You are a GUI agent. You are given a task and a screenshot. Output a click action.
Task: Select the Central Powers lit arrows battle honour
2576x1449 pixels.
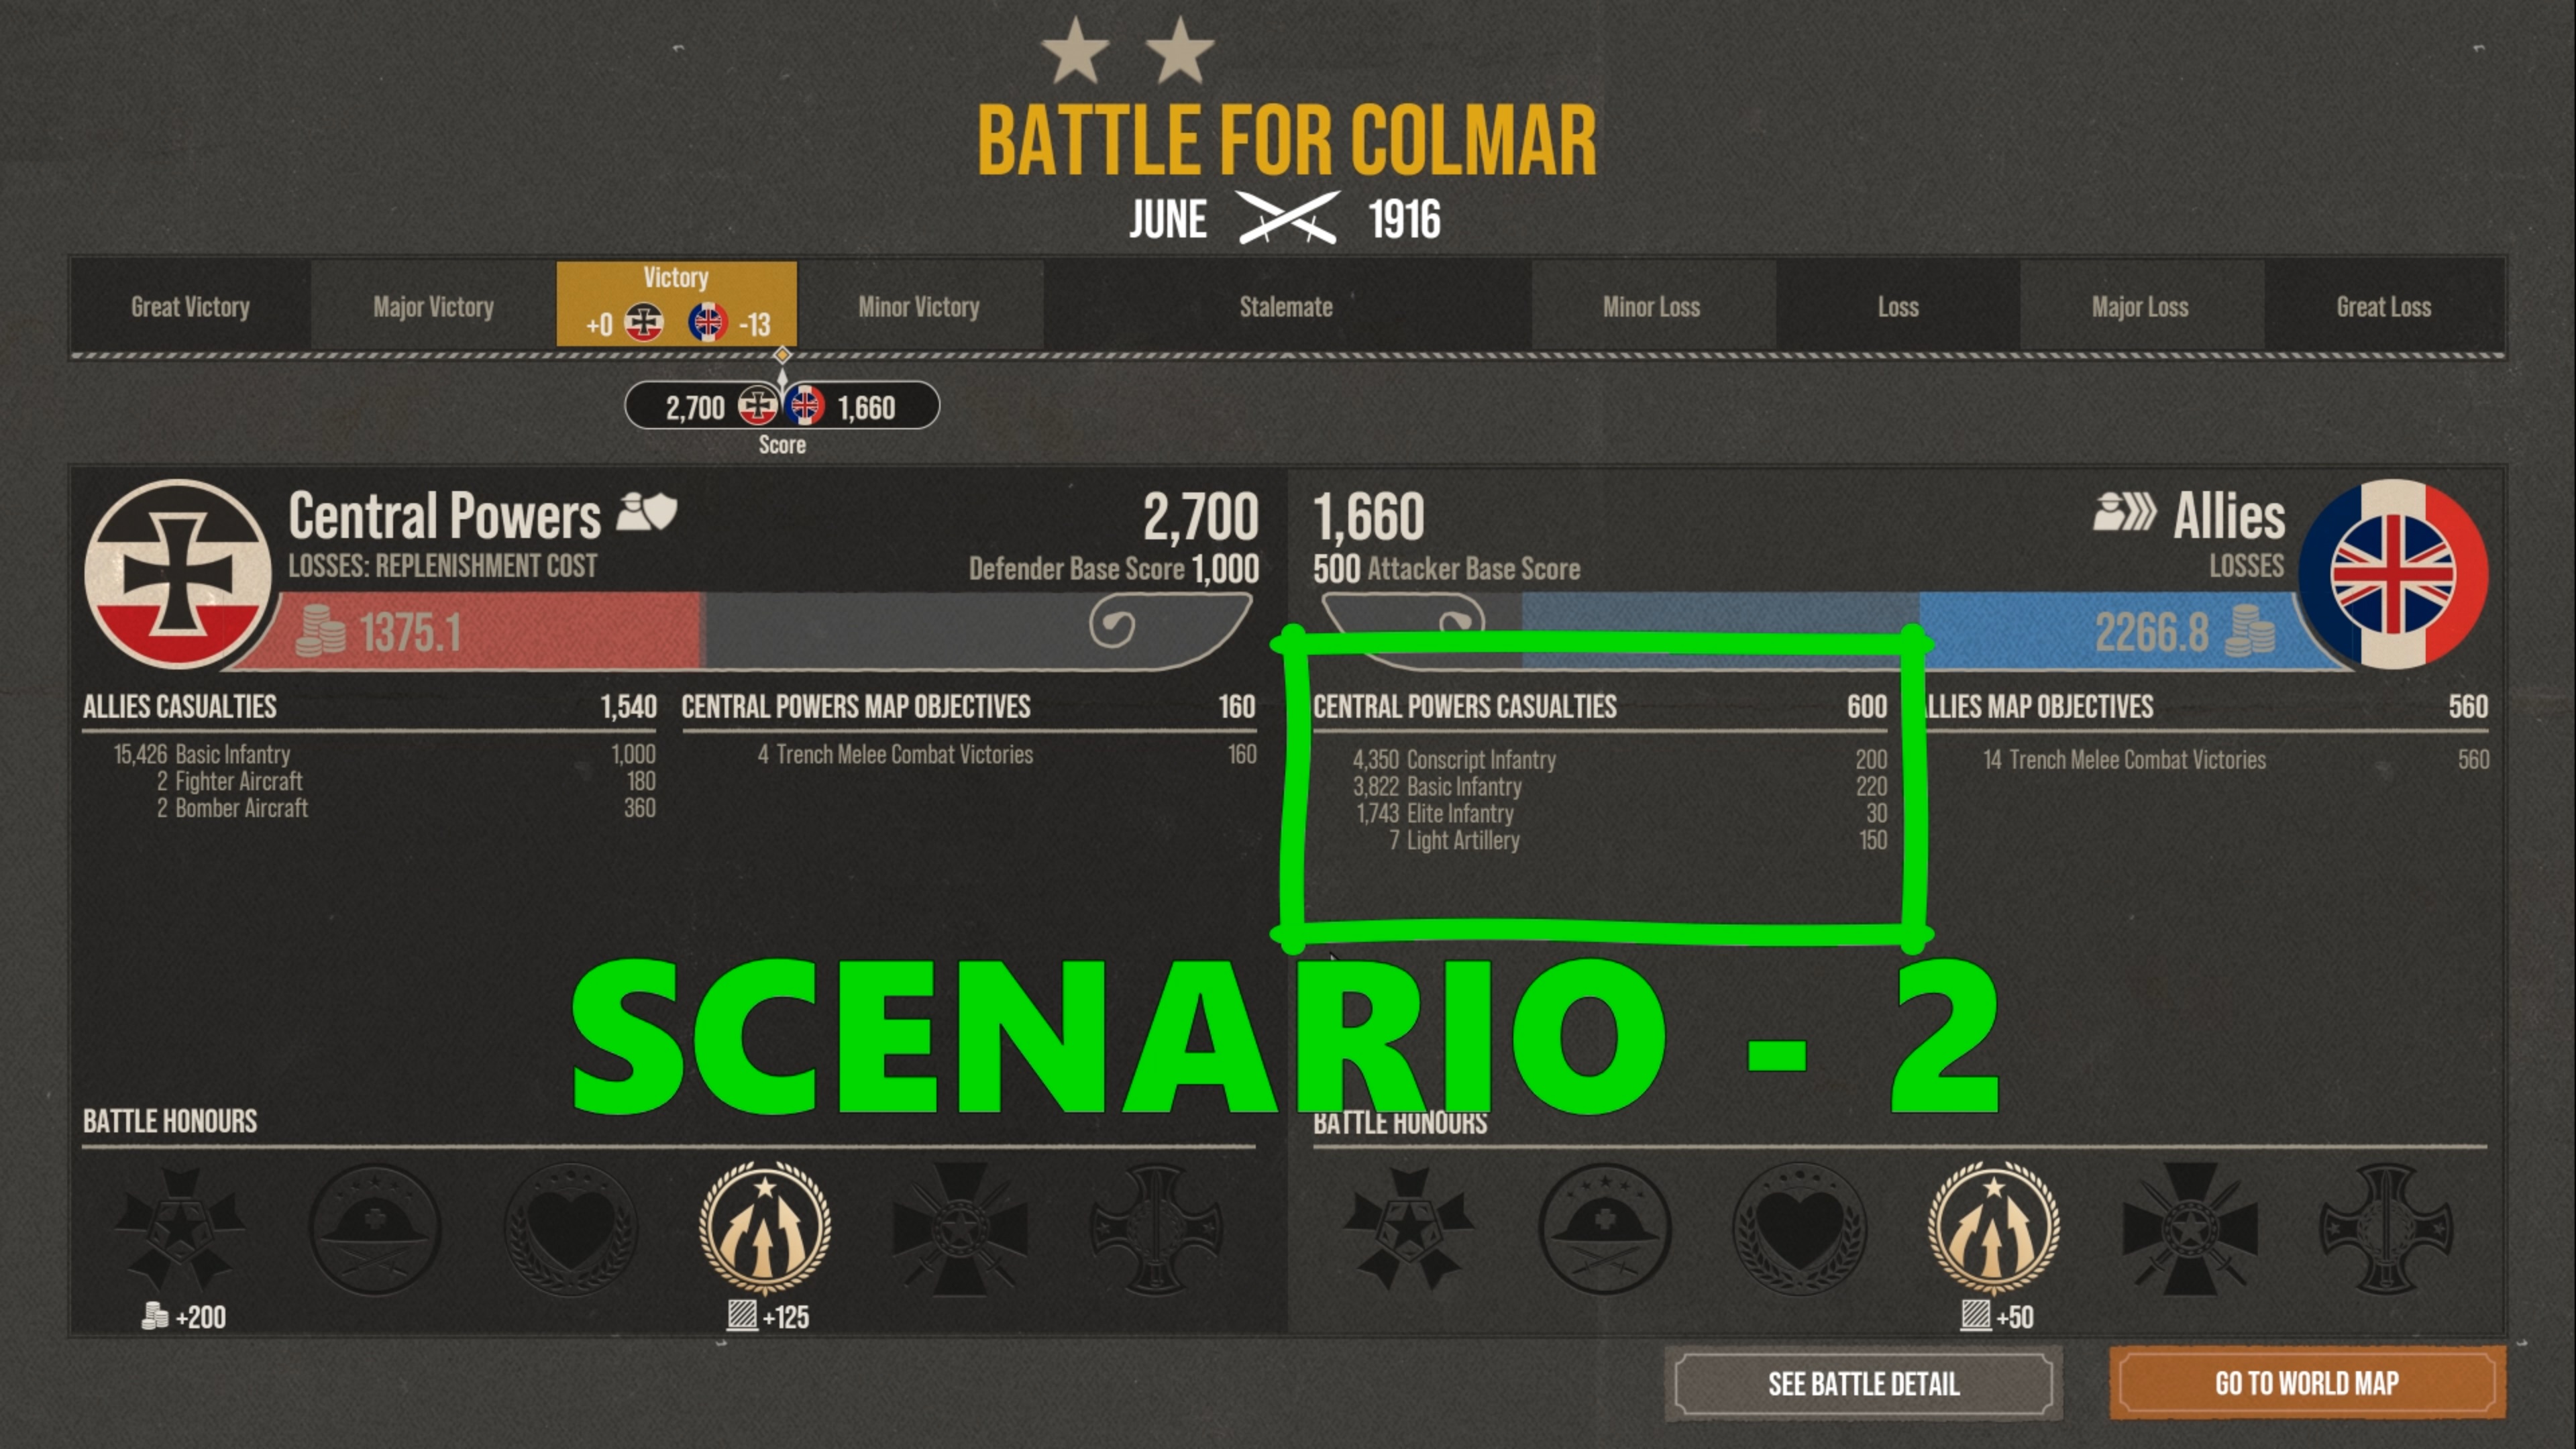(765, 1228)
